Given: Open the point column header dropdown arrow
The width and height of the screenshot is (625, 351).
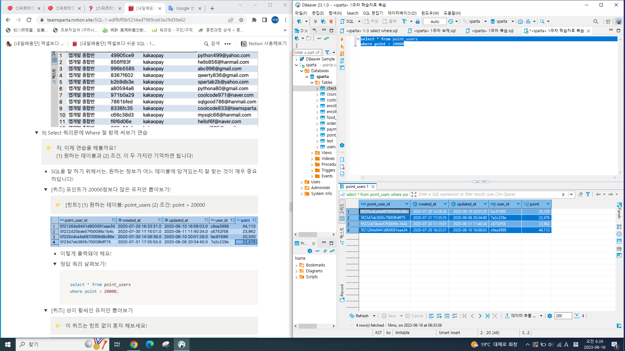Looking at the screenshot, I should pos(548,204).
